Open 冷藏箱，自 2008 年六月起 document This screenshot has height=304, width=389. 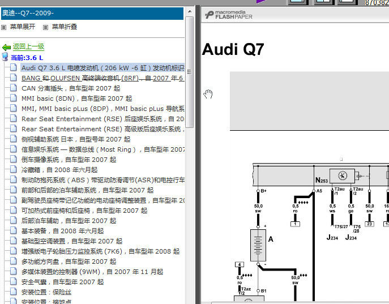coord(59,170)
